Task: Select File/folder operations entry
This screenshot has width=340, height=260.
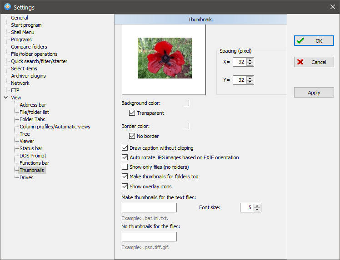Action: coord(34,54)
